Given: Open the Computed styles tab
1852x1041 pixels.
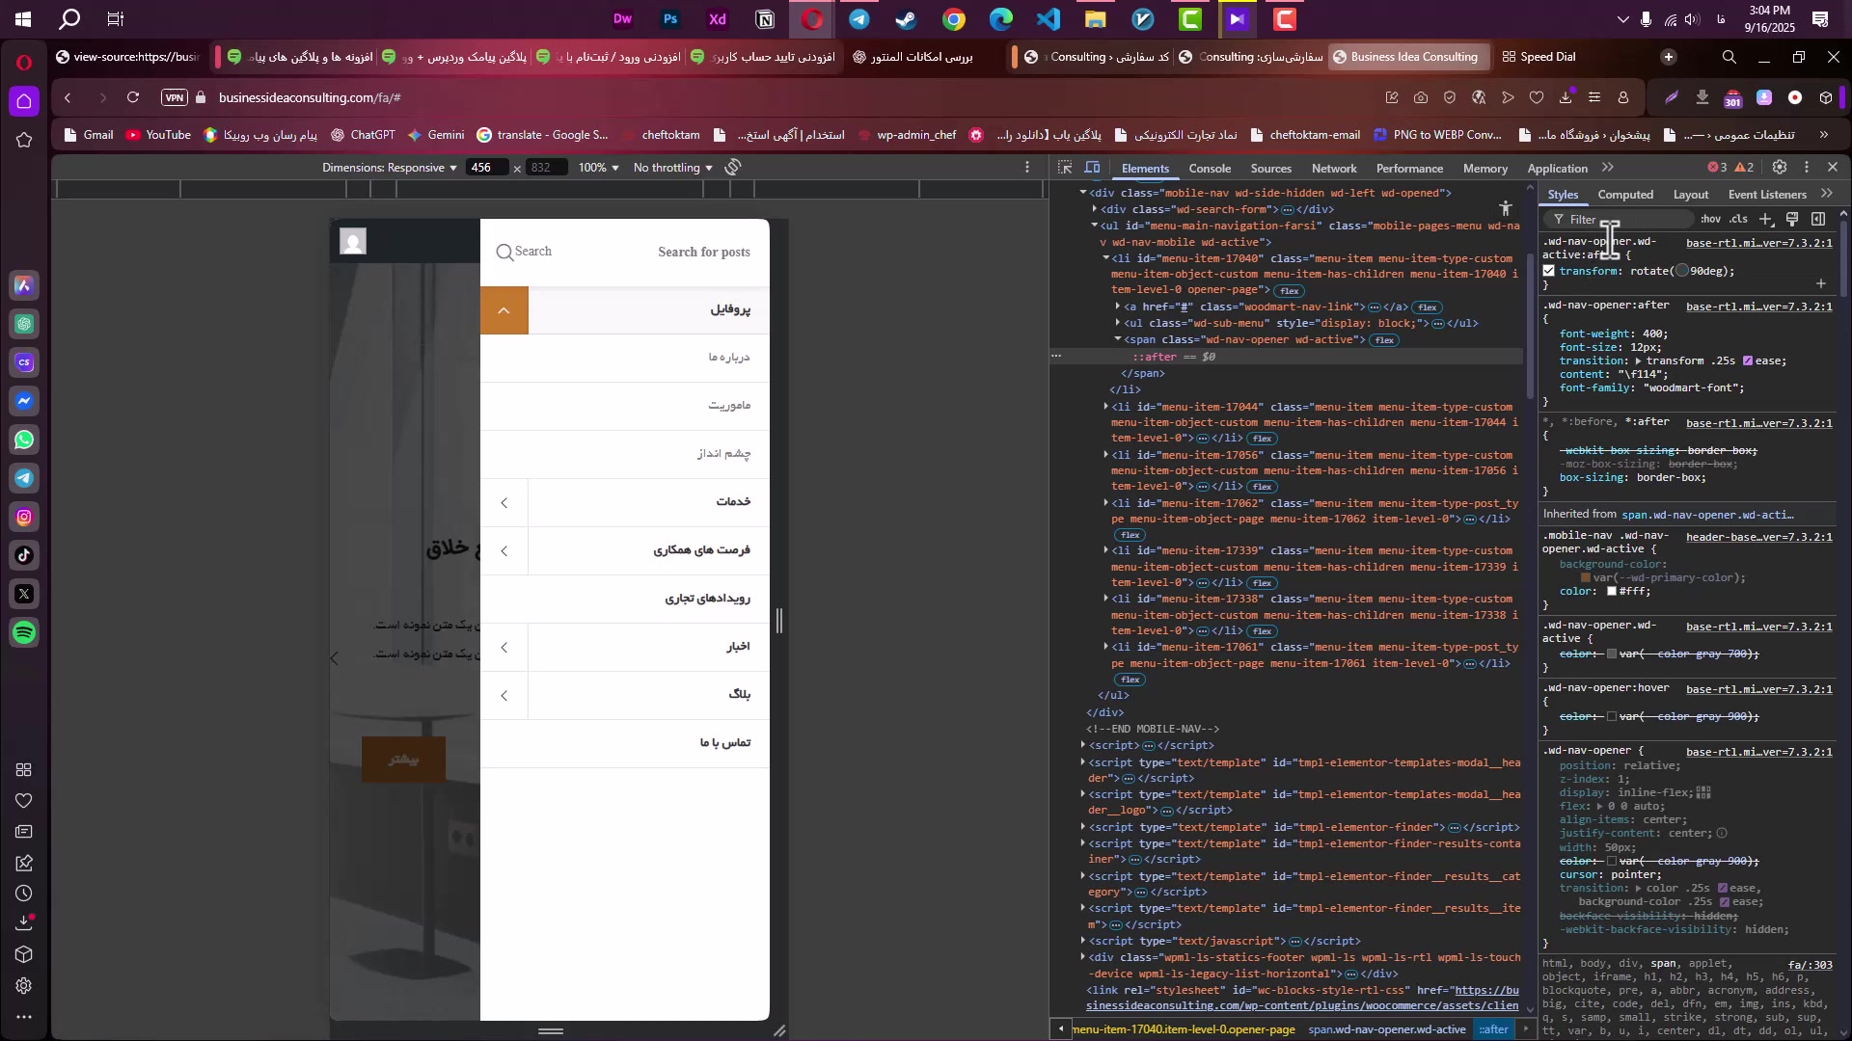Looking at the screenshot, I should 1625,195.
